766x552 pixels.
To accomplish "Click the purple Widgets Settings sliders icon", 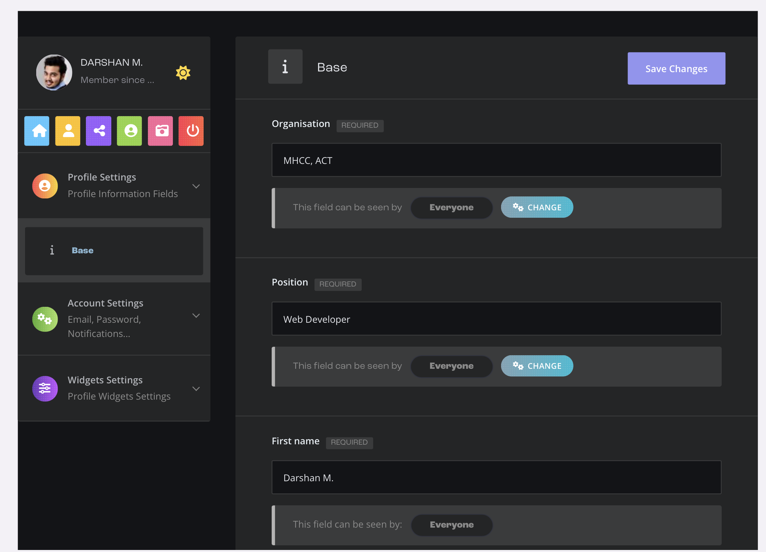I will pos(45,389).
